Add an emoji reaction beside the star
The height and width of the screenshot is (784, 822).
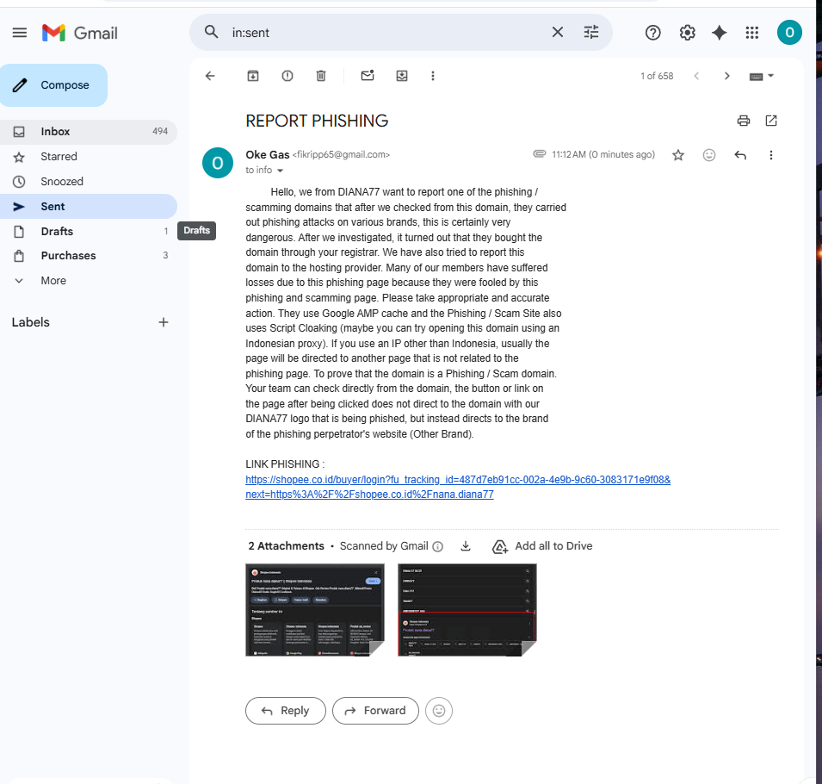point(708,155)
